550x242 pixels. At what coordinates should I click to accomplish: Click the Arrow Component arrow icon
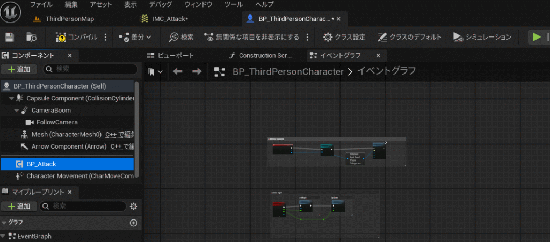[24, 146]
